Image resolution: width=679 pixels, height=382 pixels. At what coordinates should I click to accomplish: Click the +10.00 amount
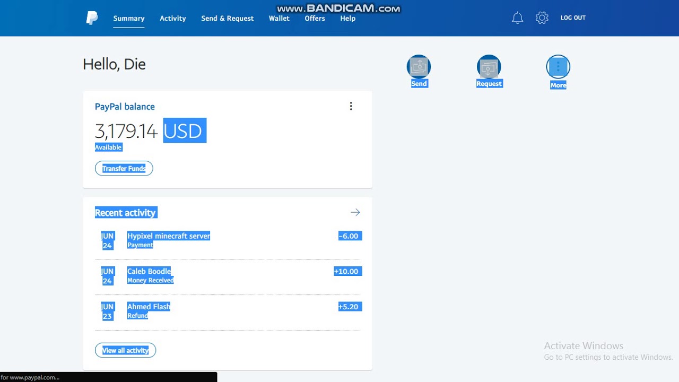[347, 271]
